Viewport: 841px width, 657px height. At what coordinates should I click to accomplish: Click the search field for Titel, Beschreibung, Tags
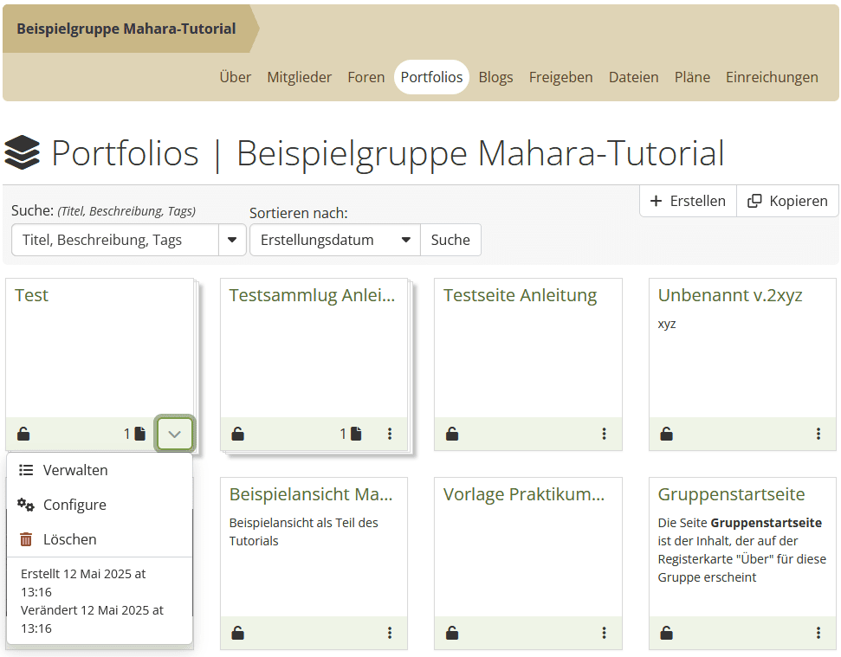tap(115, 240)
